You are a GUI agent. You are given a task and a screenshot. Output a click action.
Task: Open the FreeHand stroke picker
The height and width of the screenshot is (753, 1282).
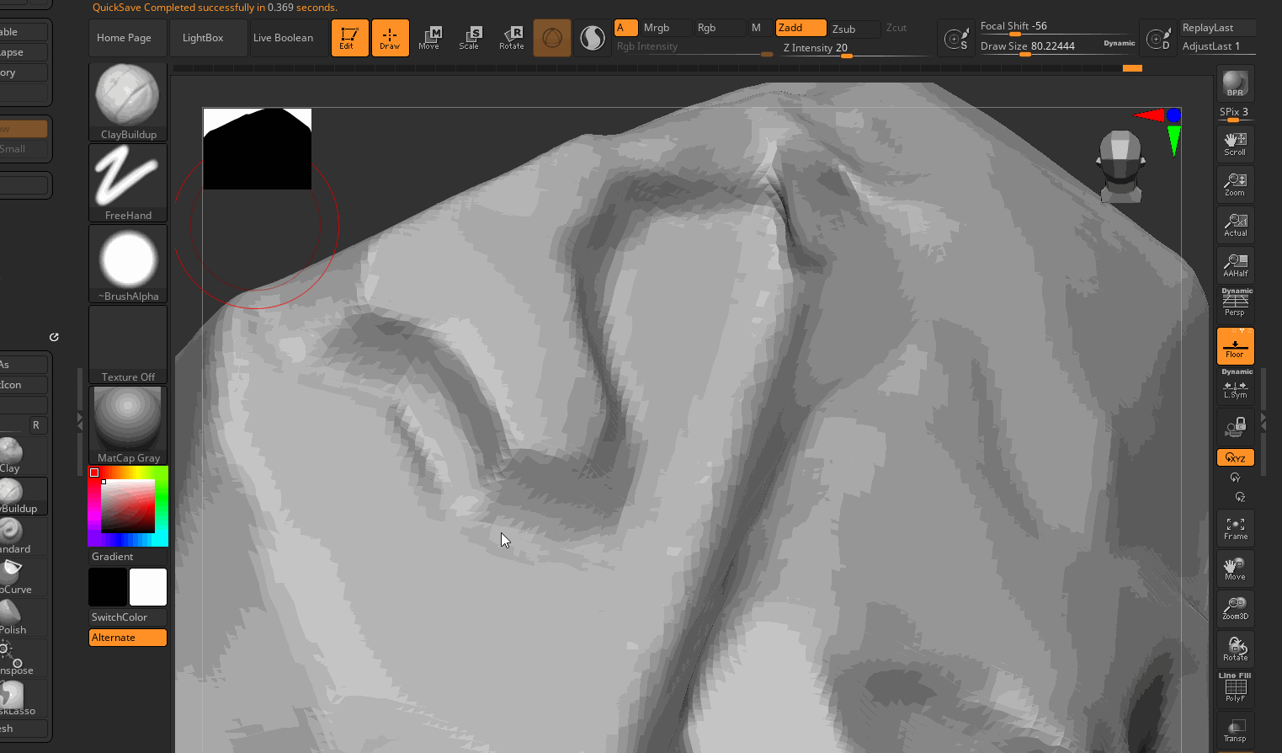point(128,182)
